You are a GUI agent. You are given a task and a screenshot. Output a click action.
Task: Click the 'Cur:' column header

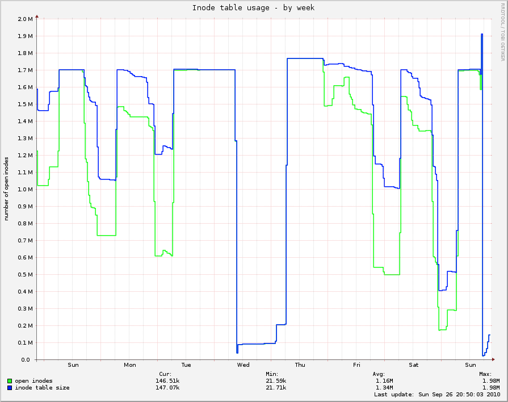click(x=165, y=374)
